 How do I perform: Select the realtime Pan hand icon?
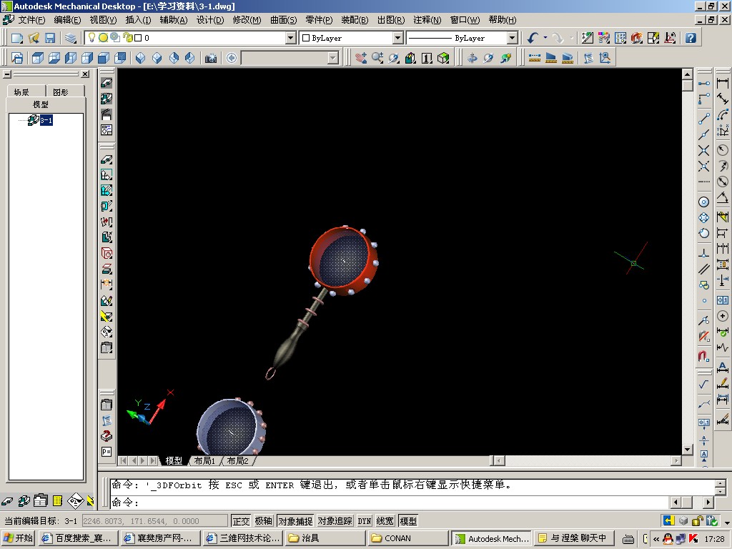(x=360, y=58)
